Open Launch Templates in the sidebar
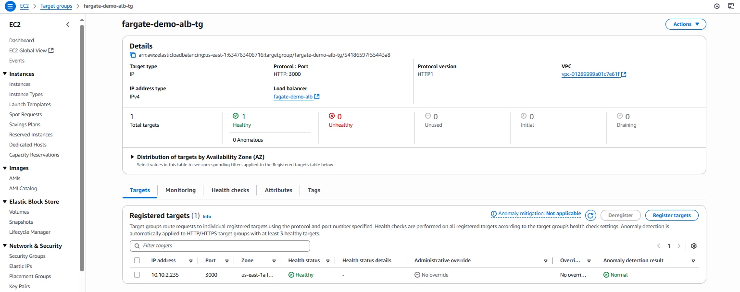The width and height of the screenshot is (740, 292). 30,104
